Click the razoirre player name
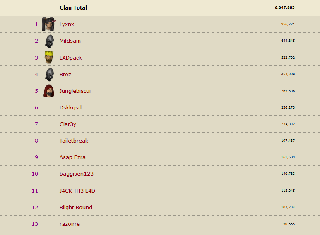The image size is (320, 235). click(x=70, y=224)
